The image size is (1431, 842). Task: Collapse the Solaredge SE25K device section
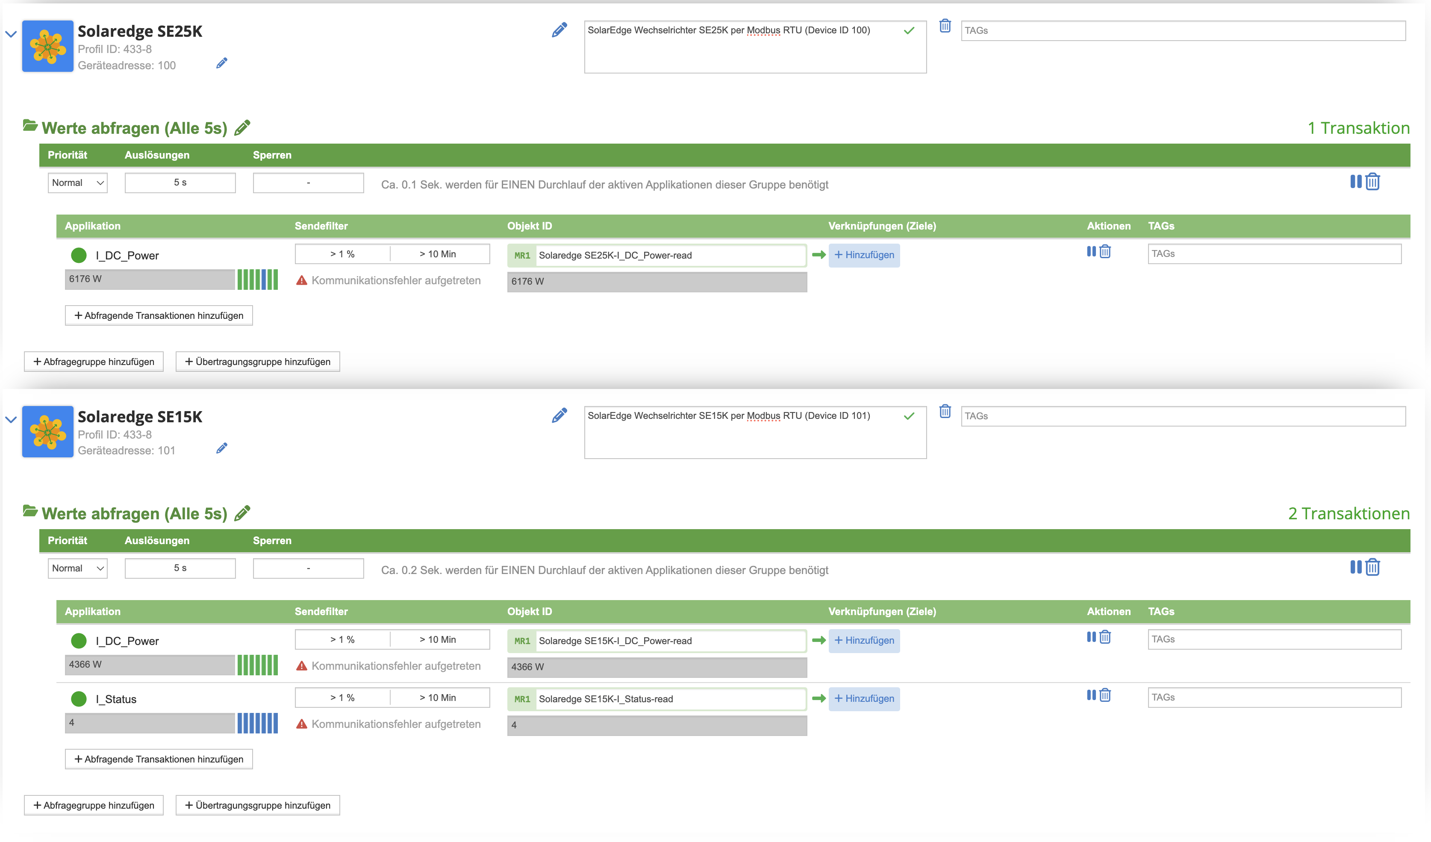[x=11, y=34]
